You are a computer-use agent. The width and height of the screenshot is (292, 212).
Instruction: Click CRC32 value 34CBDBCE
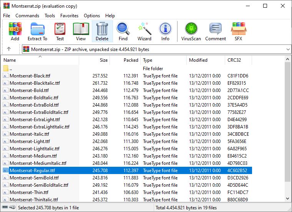pyautogui.click(x=238, y=134)
